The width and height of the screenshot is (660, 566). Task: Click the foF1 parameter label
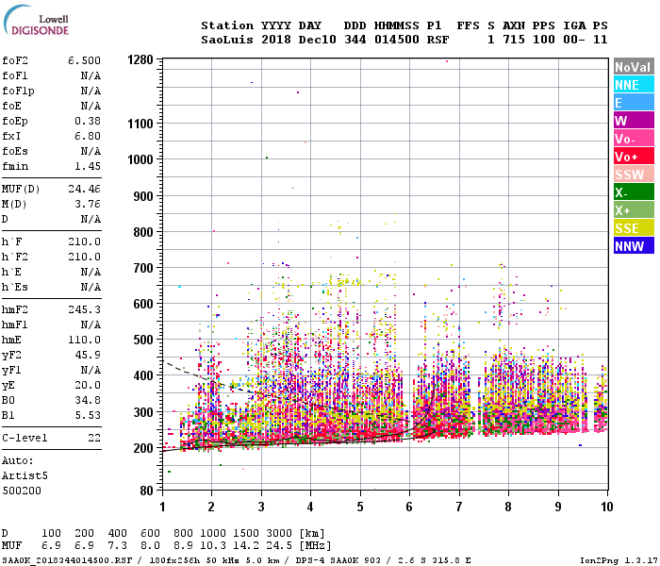15,75
